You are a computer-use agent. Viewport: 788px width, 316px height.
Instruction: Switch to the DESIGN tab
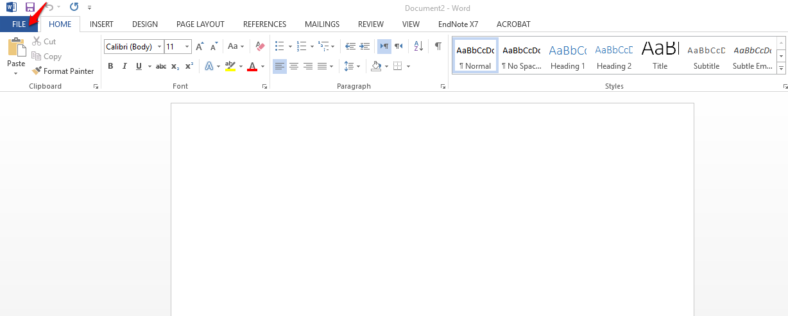pyautogui.click(x=145, y=24)
